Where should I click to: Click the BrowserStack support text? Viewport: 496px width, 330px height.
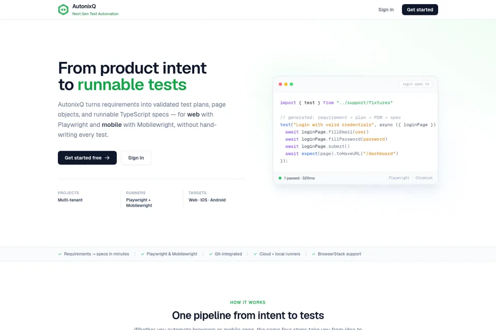pyautogui.click(x=339, y=254)
